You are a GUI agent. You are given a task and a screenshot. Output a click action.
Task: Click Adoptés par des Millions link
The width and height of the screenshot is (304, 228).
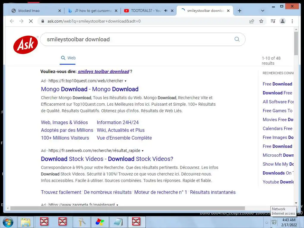(67, 130)
